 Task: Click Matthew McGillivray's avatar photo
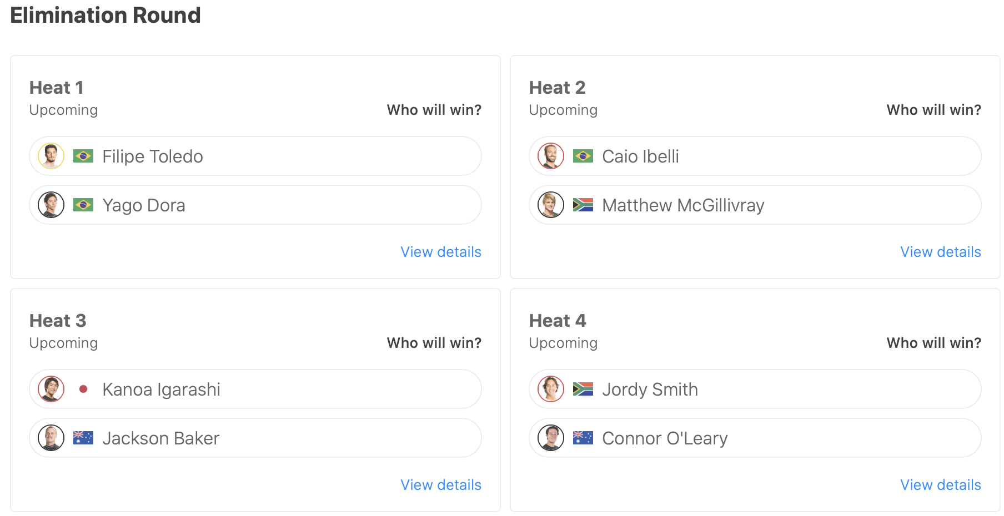(551, 205)
